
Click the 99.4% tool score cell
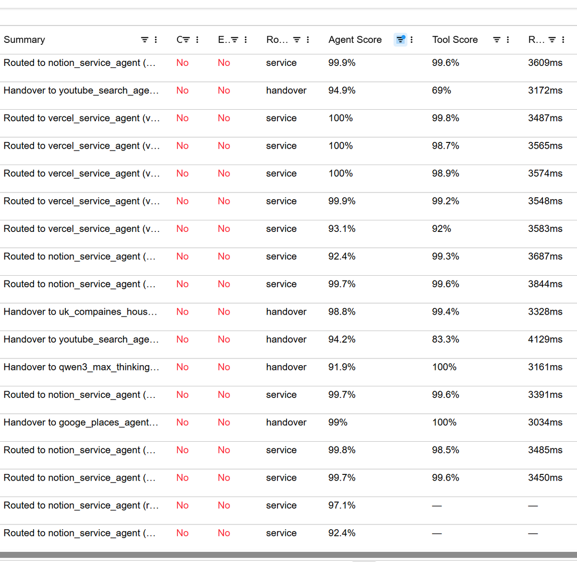[446, 312]
